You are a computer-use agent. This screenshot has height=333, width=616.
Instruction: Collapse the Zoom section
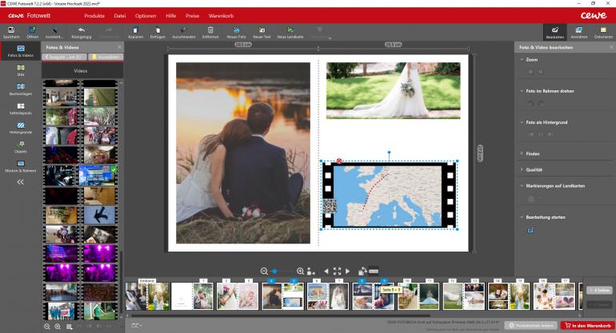(522, 60)
